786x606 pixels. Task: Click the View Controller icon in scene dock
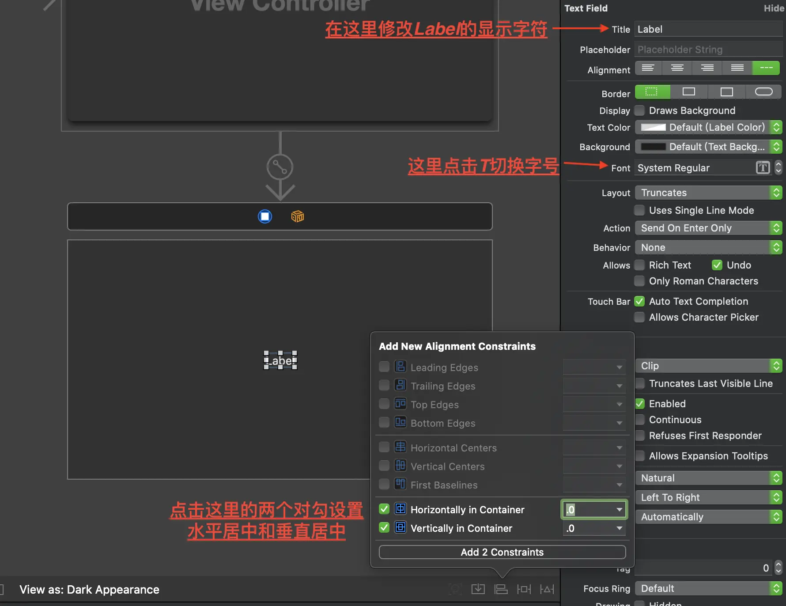point(265,216)
